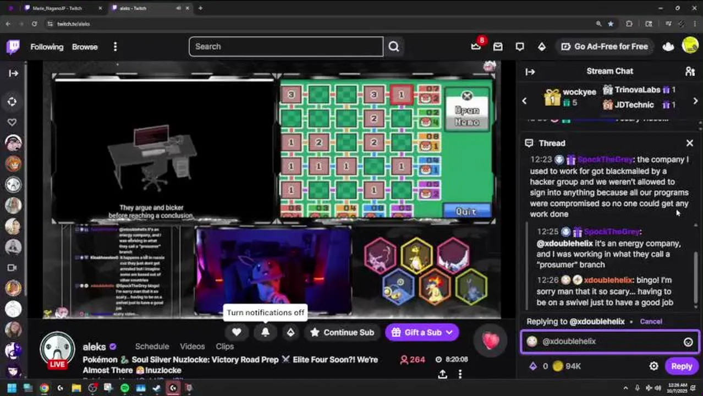Image resolution: width=703 pixels, height=396 pixels.
Task: Click Continue Sub button
Action: click(342, 332)
